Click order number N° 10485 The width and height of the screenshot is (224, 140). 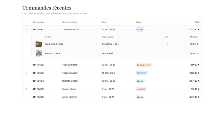tap(38, 89)
